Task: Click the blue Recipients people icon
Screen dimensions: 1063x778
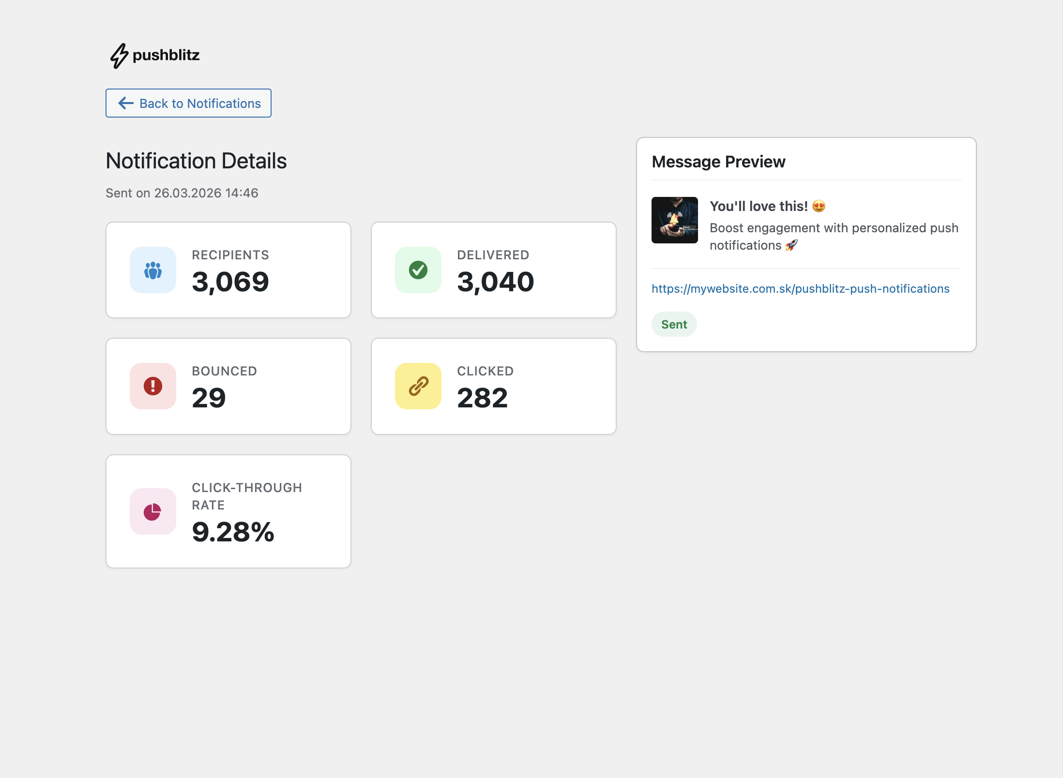Action: [153, 270]
